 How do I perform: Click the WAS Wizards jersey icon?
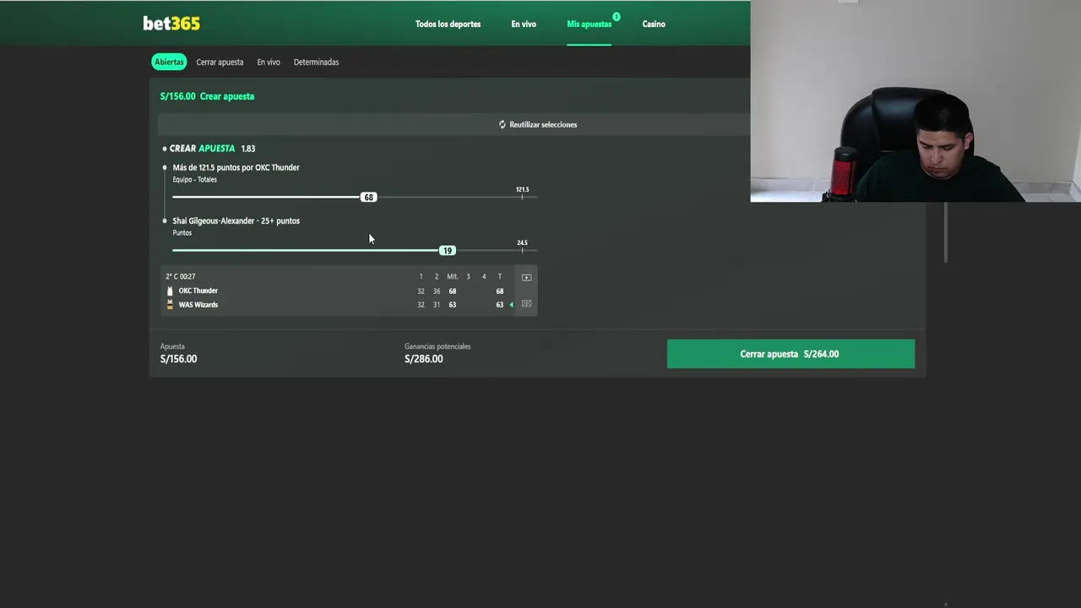tap(170, 305)
